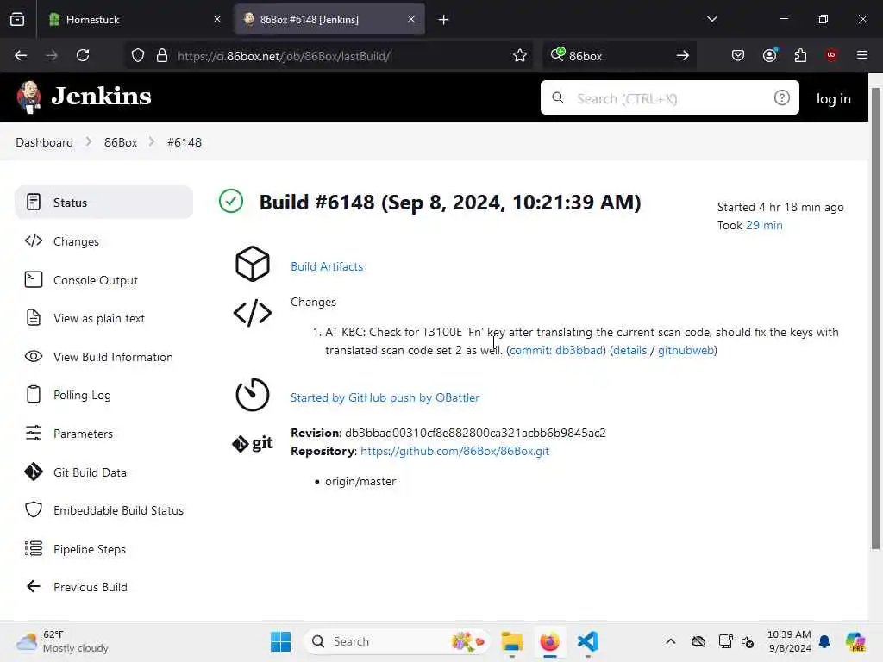Click the Jenkins search field
883x662 pixels.
click(669, 98)
